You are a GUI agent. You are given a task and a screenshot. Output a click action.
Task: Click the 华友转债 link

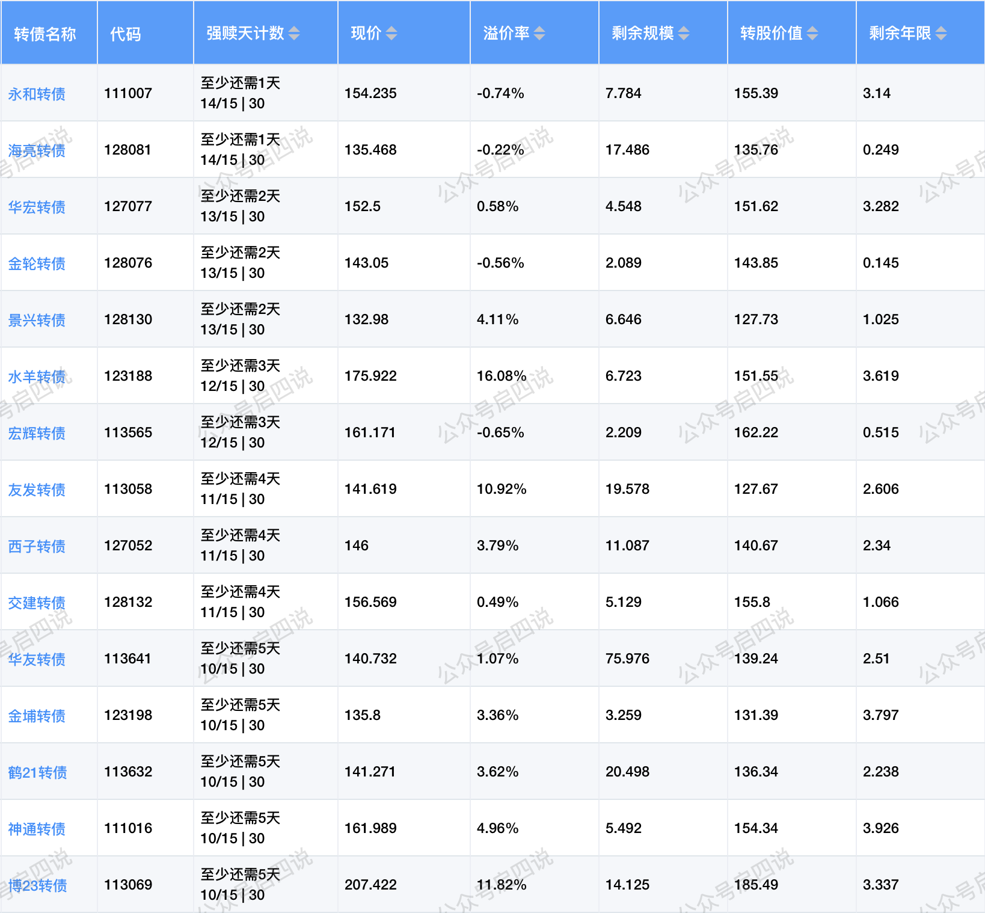(x=37, y=659)
